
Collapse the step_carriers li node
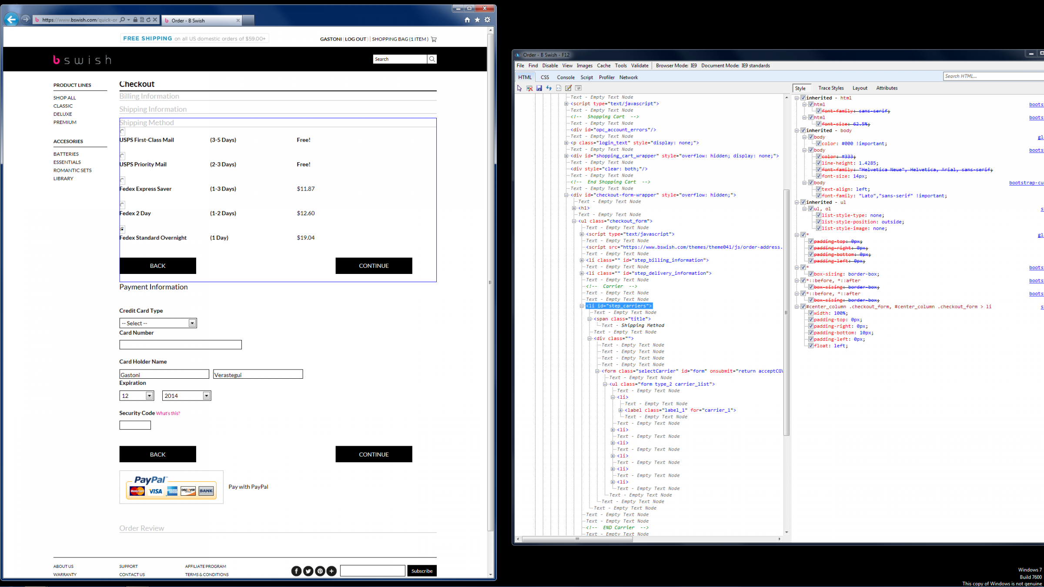(x=582, y=306)
